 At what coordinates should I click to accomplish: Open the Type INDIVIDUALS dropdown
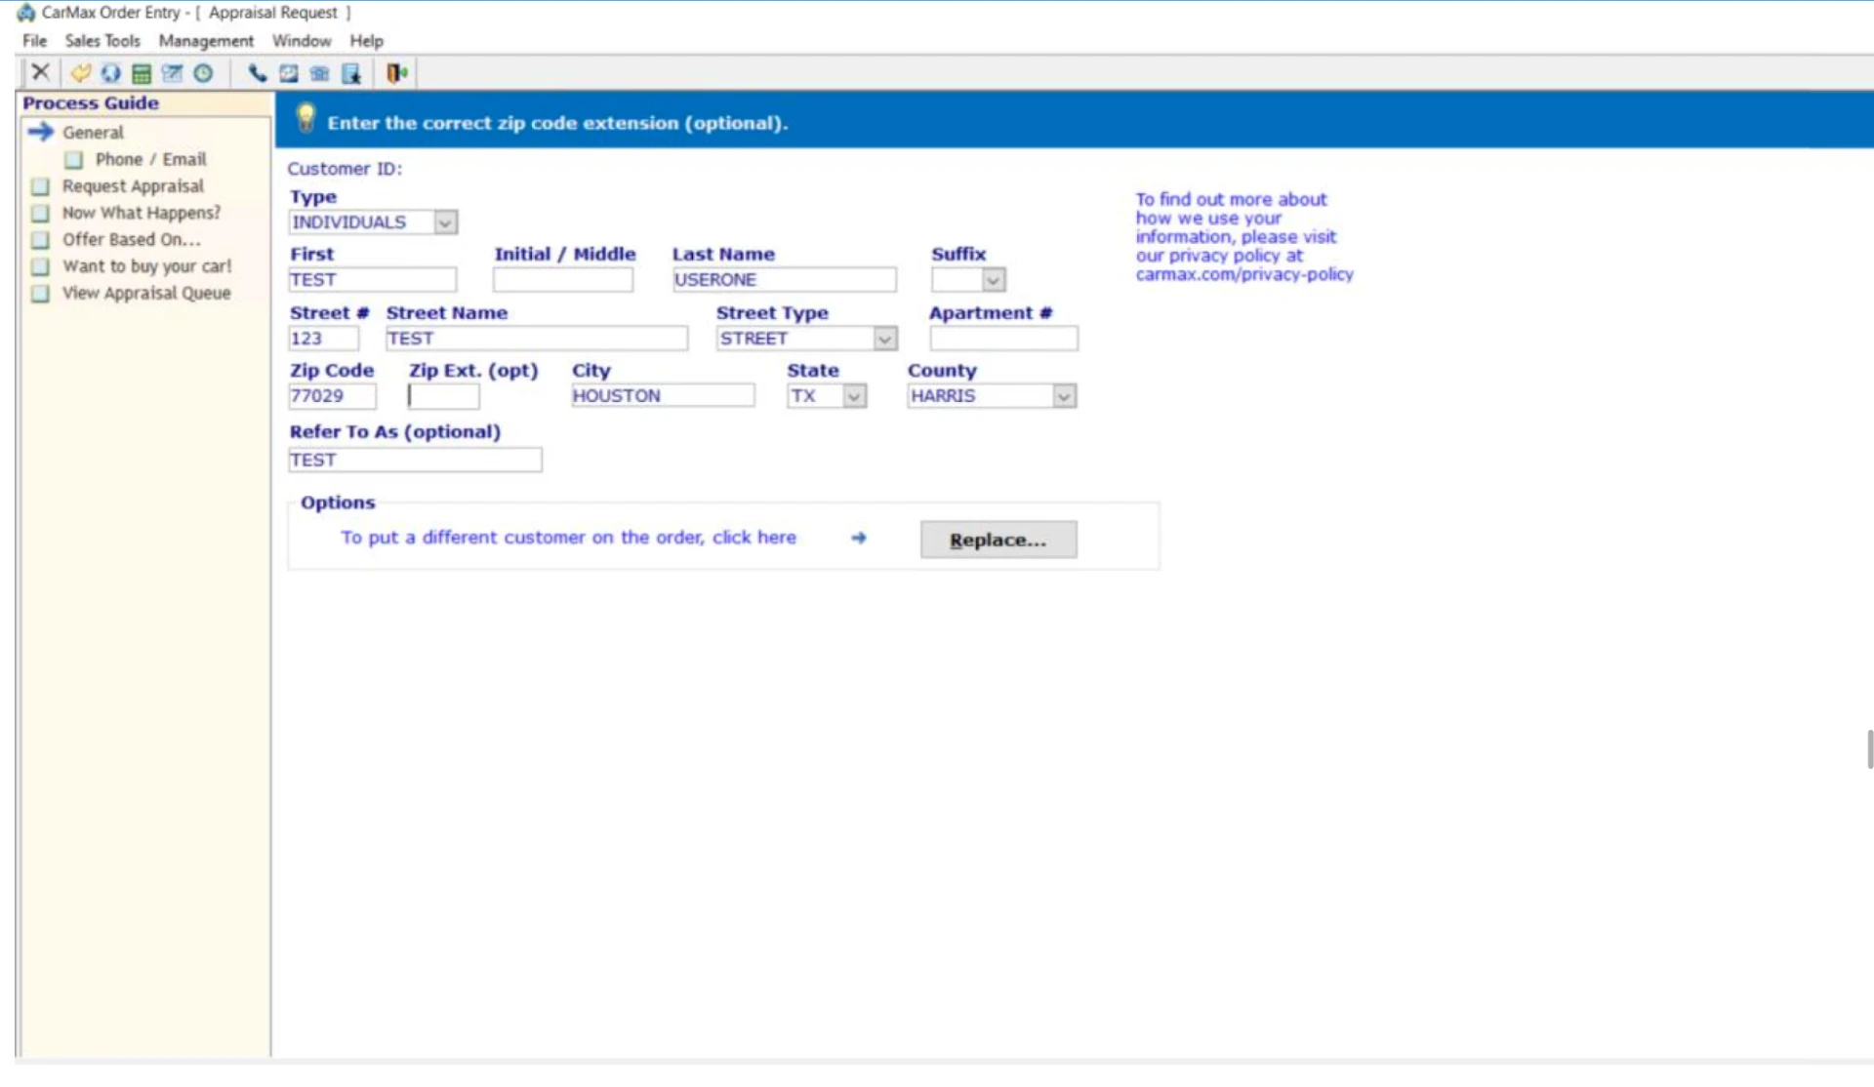445,222
